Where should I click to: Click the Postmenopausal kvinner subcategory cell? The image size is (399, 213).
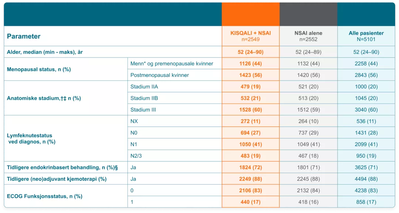click(160, 75)
